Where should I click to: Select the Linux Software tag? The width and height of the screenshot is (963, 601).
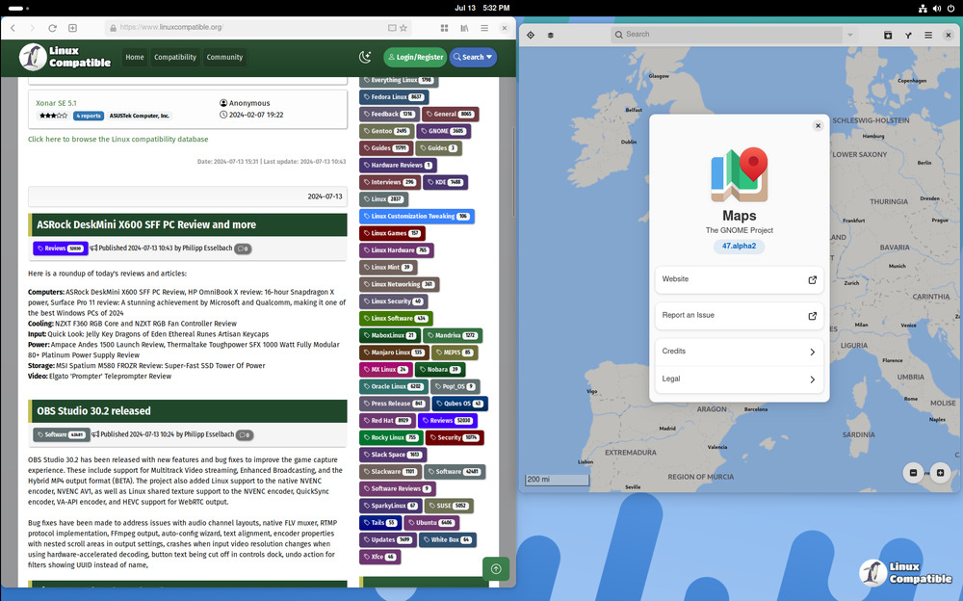(x=396, y=319)
